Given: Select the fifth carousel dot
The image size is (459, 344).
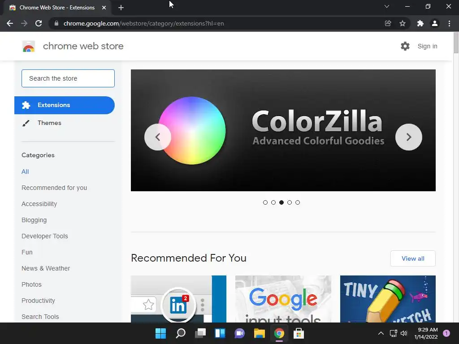Looking at the screenshot, I should 298,202.
